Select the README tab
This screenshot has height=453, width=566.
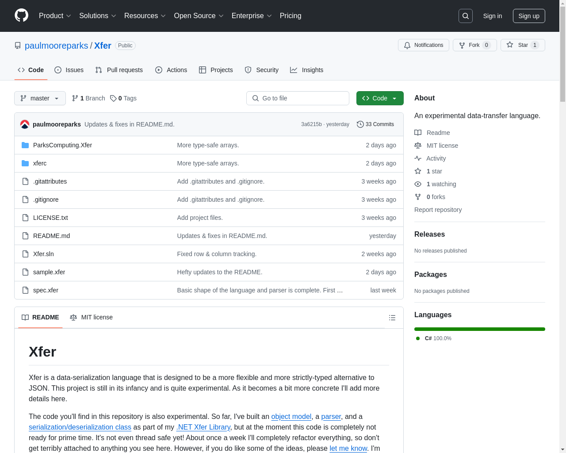pyautogui.click(x=40, y=317)
